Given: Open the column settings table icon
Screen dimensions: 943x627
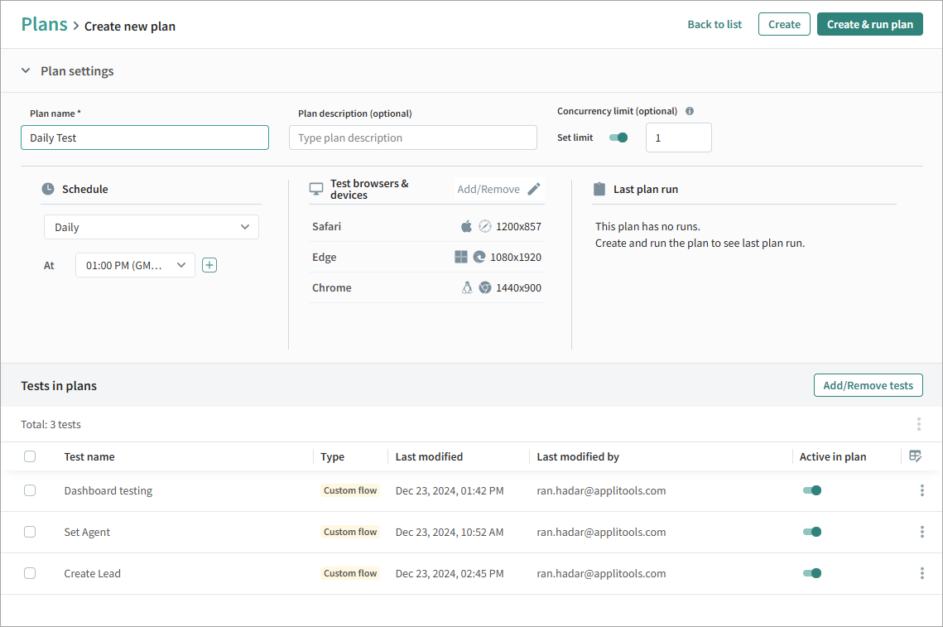Looking at the screenshot, I should 915,456.
